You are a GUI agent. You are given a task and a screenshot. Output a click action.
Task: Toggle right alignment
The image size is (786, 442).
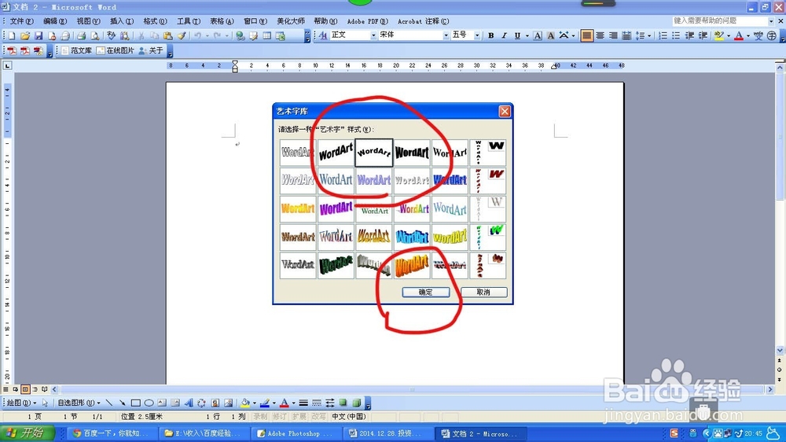pyautogui.click(x=612, y=35)
